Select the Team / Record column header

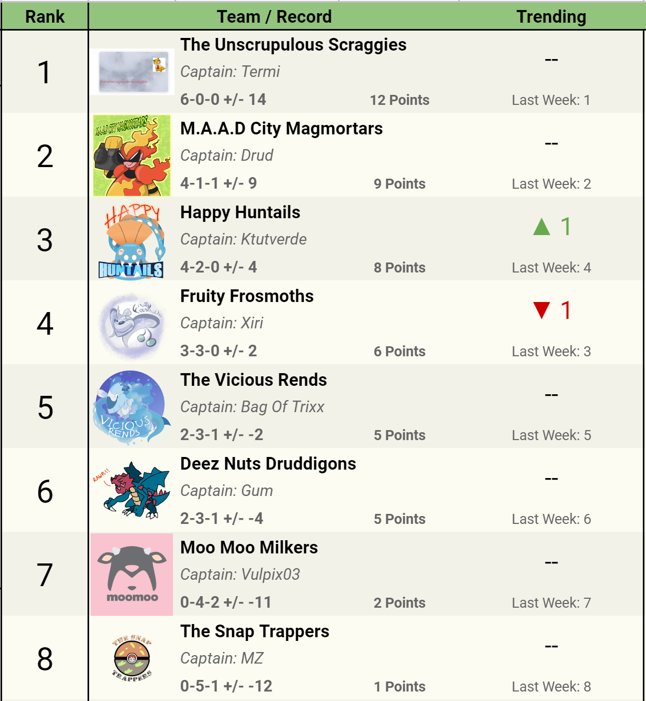click(x=274, y=16)
